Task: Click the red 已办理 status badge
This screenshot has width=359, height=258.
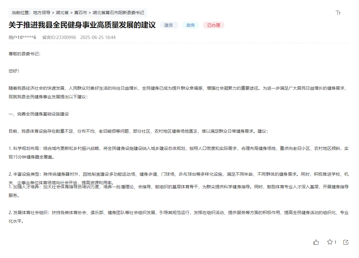Action: pyautogui.click(x=215, y=25)
